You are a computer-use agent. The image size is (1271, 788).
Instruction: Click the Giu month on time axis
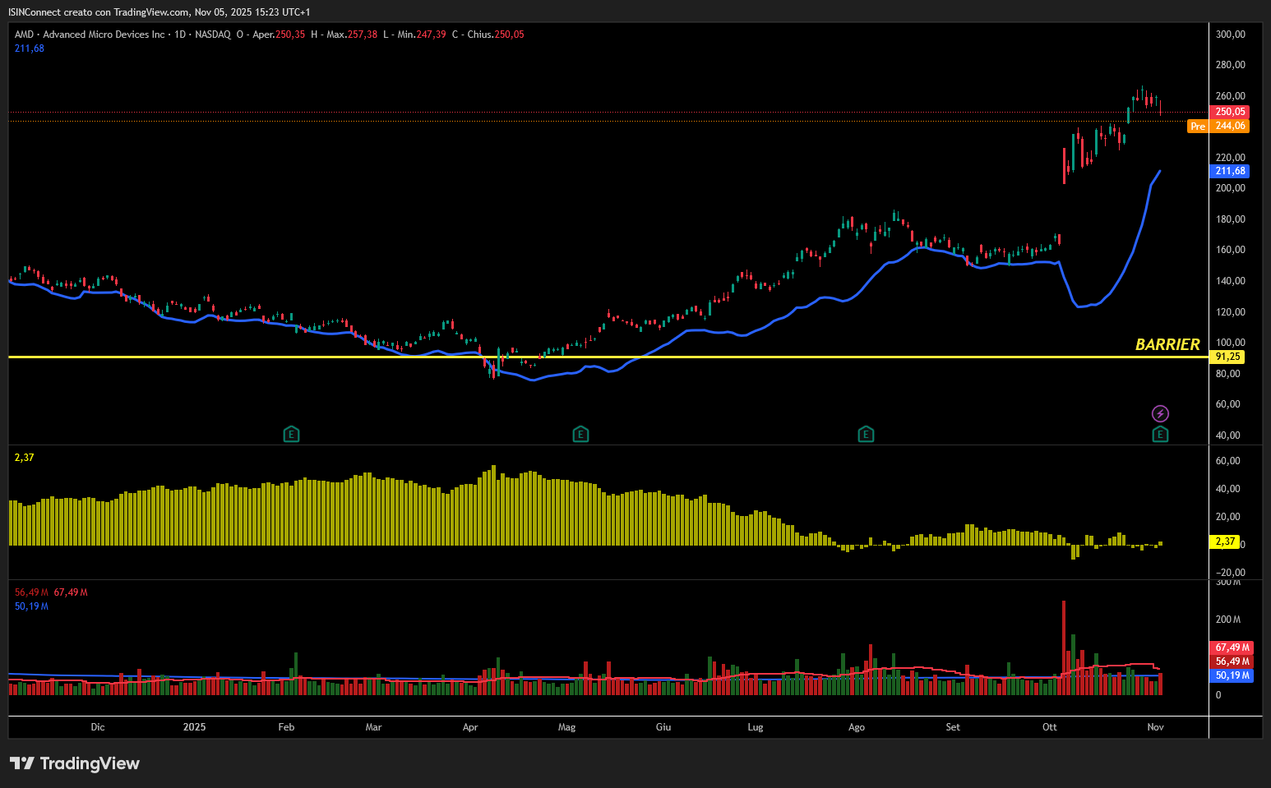pos(663,727)
